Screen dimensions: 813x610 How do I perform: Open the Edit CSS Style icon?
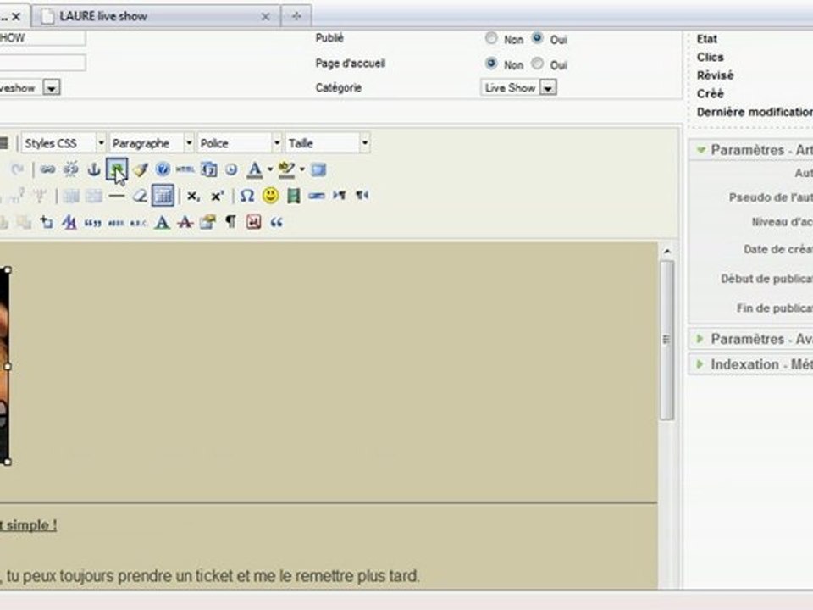pyautogui.click(x=69, y=223)
